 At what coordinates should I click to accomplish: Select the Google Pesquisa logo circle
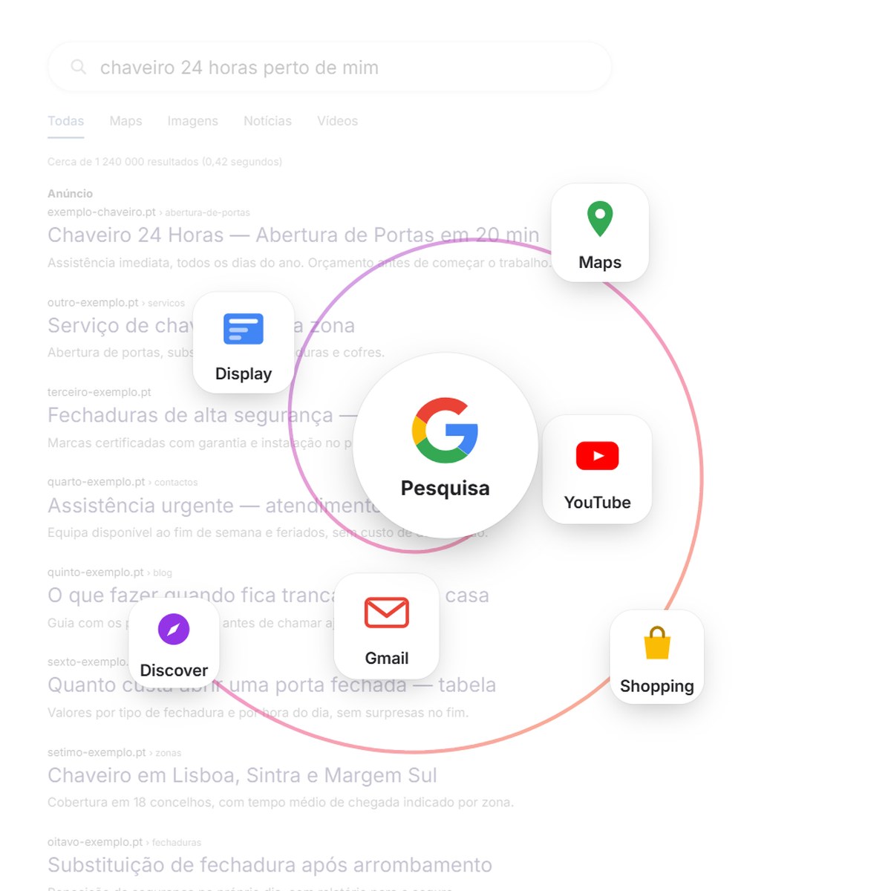click(446, 446)
